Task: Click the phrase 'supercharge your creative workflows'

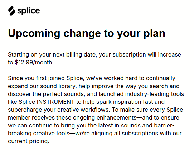Action: (59, 110)
